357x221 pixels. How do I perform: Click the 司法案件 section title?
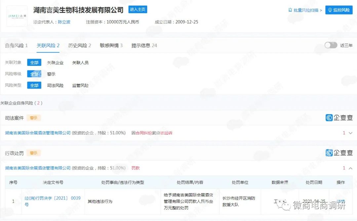click(x=14, y=118)
